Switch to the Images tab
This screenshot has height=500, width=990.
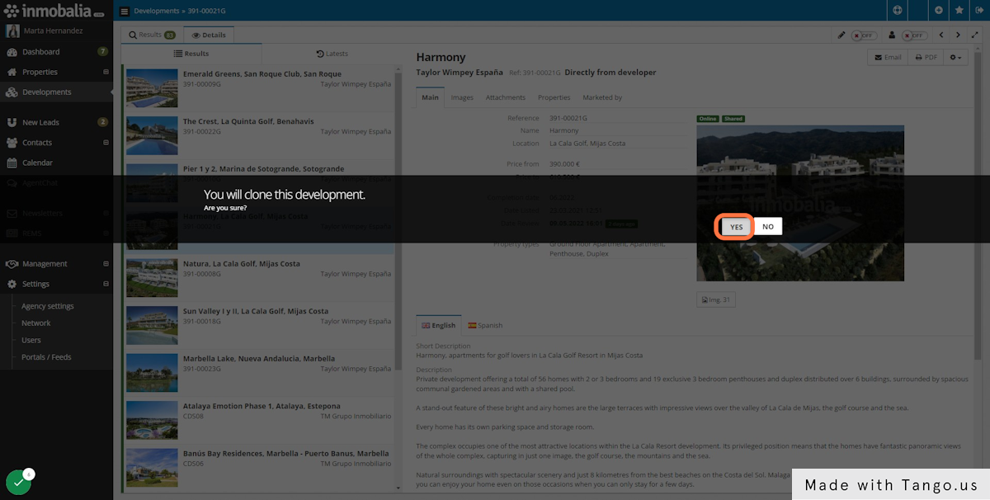pyautogui.click(x=462, y=97)
